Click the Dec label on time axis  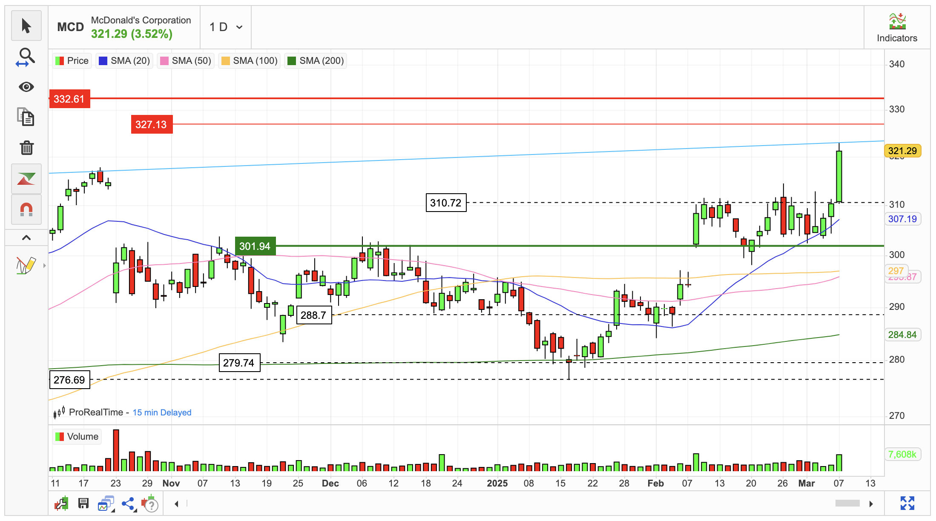[x=330, y=484]
